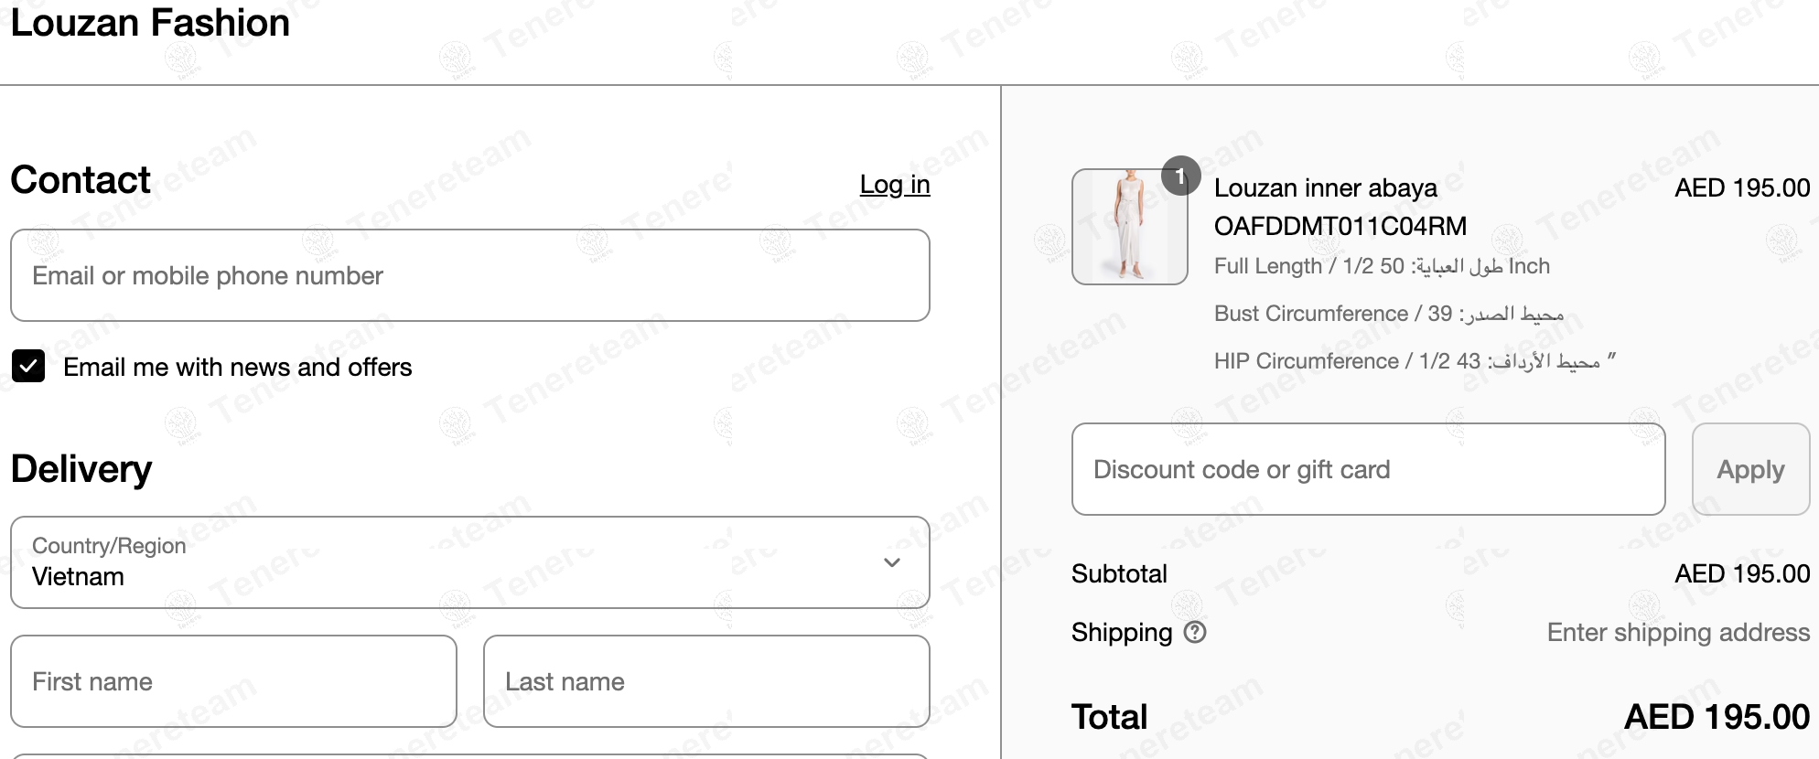1819x759 pixels.
Task: Click the Shipping label in summary
Action: [x=1122, y=632]
